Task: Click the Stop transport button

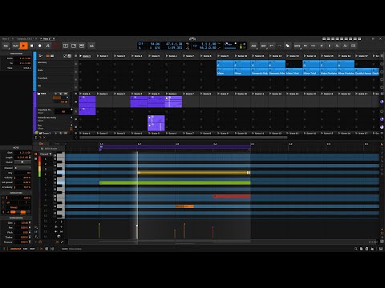Action: coord(31,46)
